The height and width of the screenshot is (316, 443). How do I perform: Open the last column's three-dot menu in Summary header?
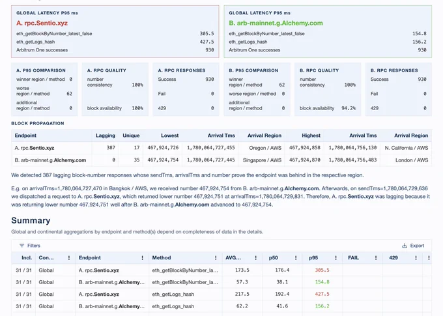(429, 258)
